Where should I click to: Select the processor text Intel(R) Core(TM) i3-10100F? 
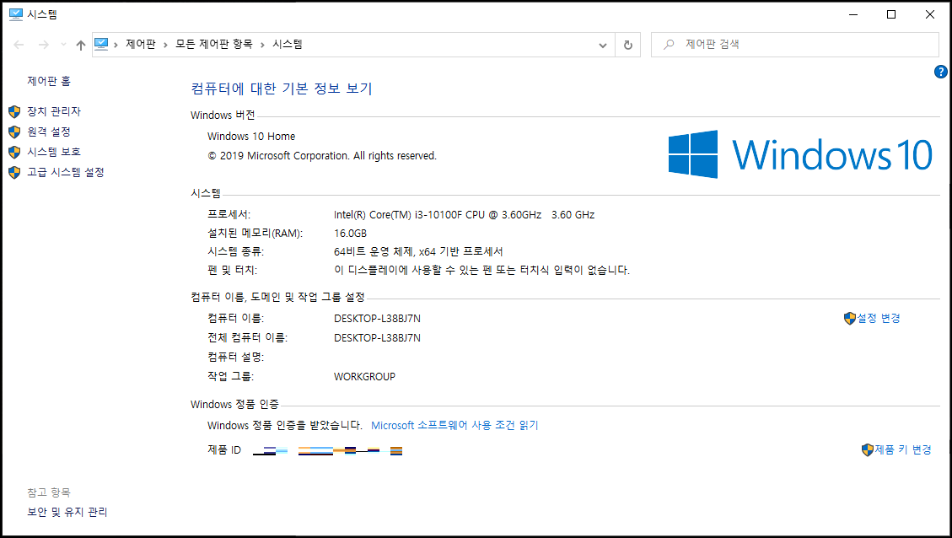coord(398,214)
